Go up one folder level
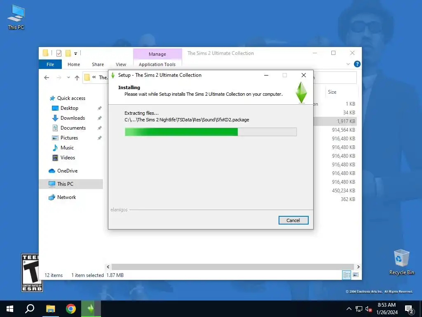422x317 pixels. [x=77, y=78]
